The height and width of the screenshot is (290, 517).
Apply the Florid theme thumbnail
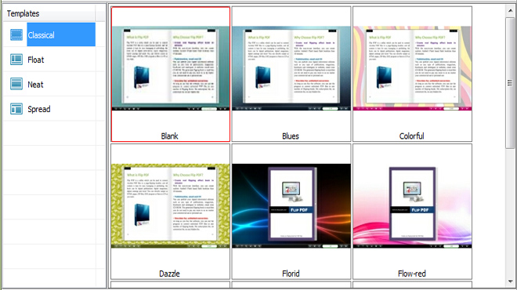pyautogui.click(x=291, y=212)
